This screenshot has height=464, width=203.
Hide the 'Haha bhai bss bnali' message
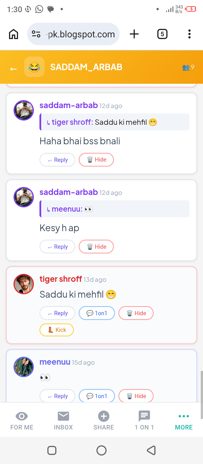[96, 160]
